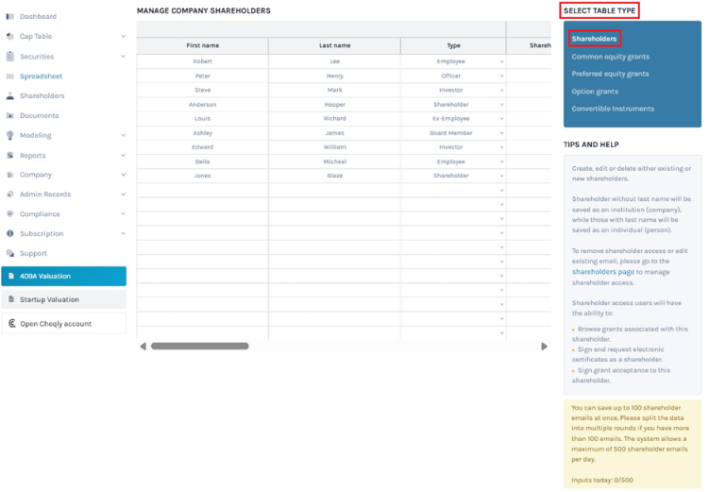This screenshot has height=492, width=709.
Task: Select Common equity grants table type
Action: click(x=610, y=57)
